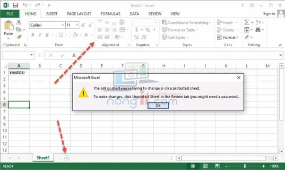285x170 pixels.
Task: Open Conditional Formatting dropdown
Action: tap(187, 23)
